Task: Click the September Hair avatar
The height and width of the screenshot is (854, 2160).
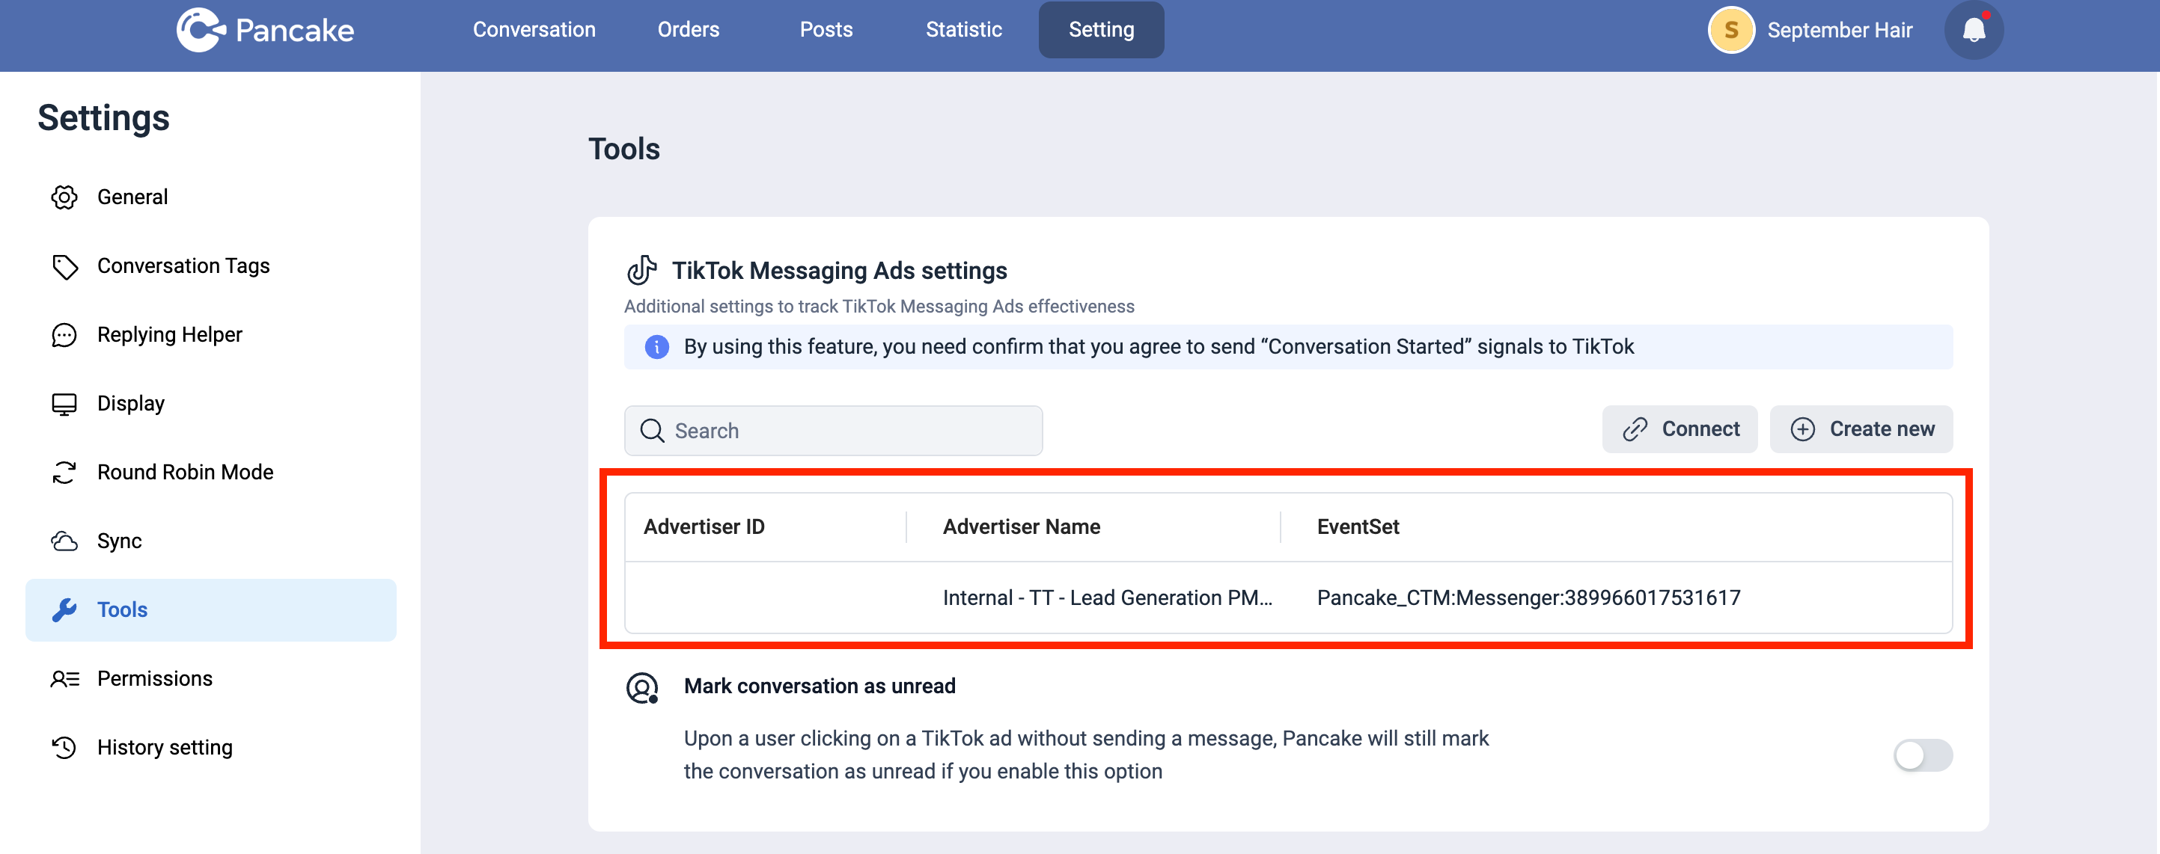Action: pyautogui.click(x=1730, y=30)
